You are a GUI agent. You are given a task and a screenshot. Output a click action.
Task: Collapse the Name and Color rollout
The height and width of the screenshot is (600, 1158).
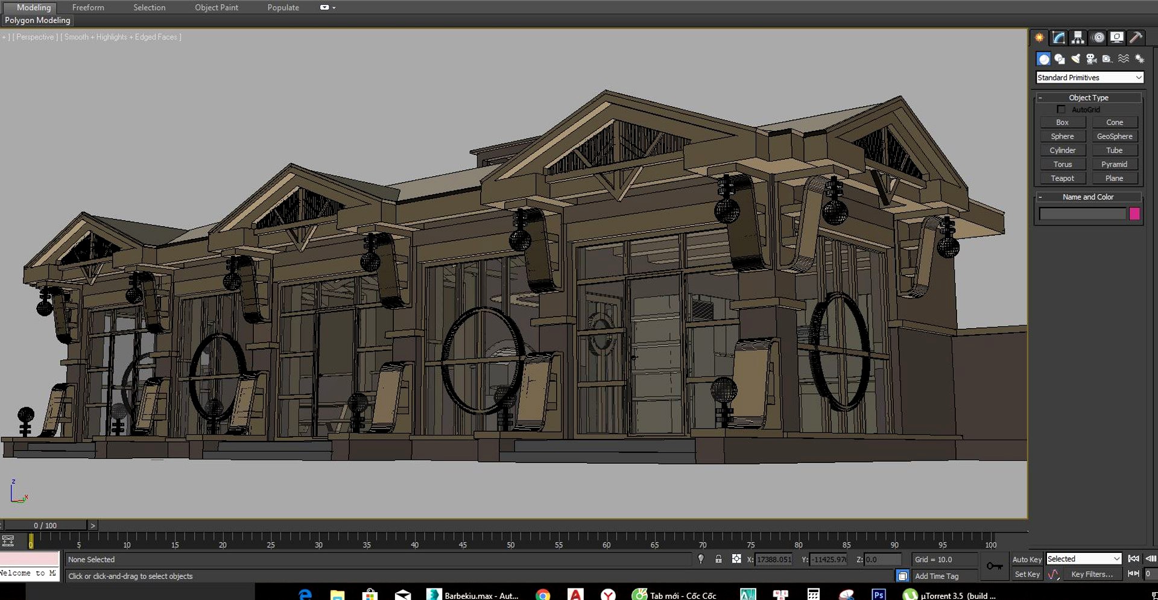pyautogui.click(x=1089, y=197)
